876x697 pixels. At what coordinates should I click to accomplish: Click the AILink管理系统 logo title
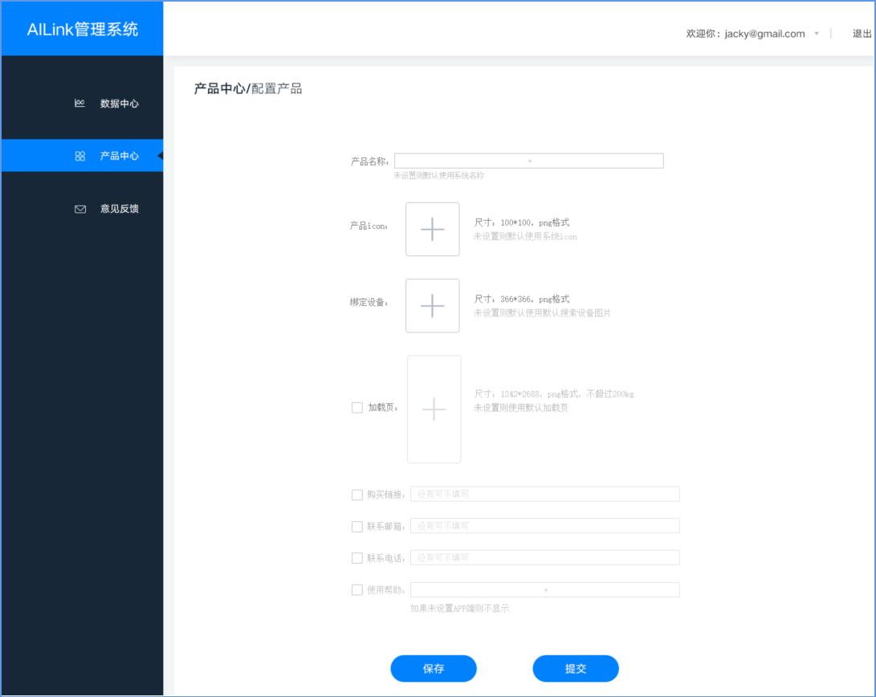83,29
